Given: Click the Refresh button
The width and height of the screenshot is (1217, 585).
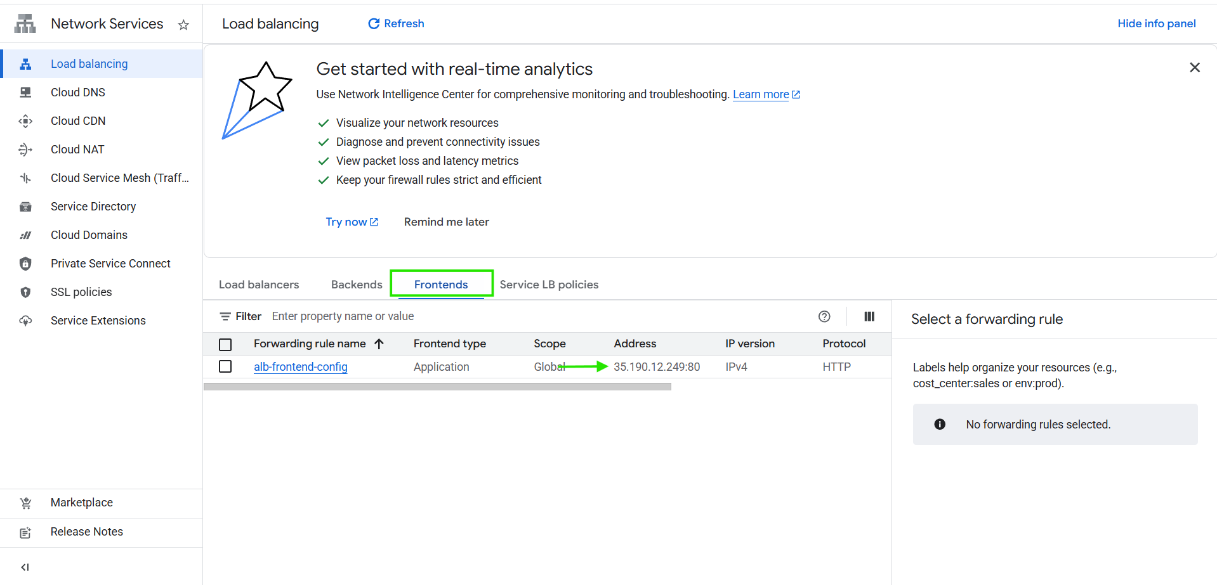Looking at the screenshot, I should (x=396, y=23).
